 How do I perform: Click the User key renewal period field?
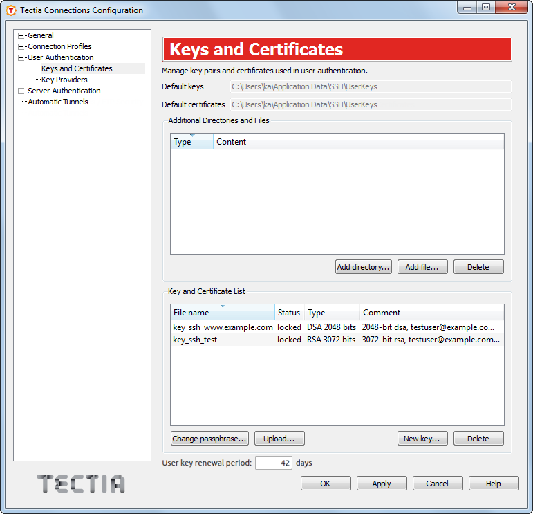(274, 463)
